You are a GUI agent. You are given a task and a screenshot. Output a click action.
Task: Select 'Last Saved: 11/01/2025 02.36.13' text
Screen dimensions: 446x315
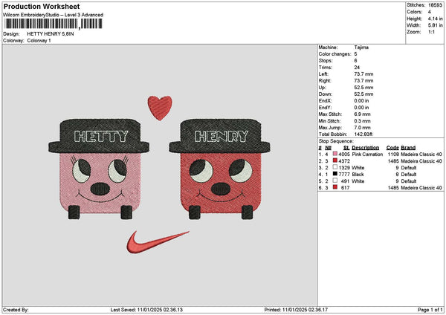pyautogui.click(x=146, y=310)
